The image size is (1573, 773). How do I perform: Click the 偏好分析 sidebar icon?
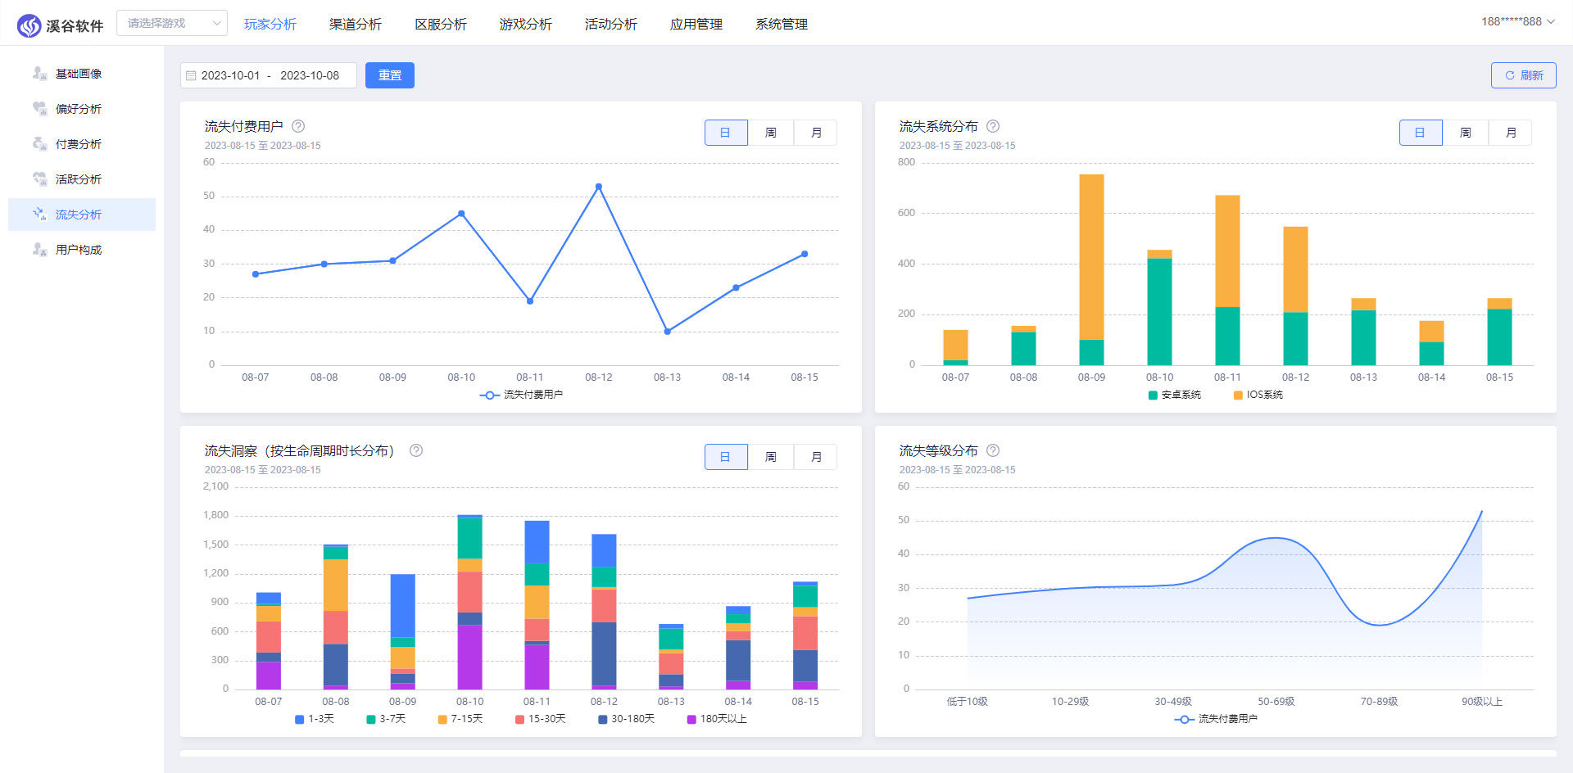tap(39, 109)
